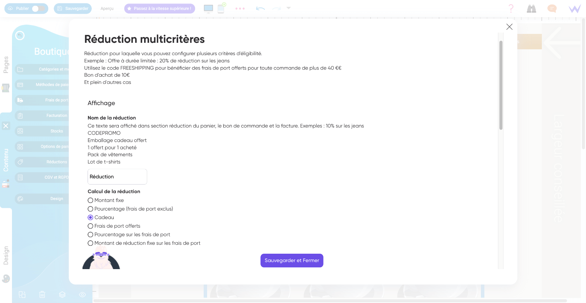This screenshot has height=303, width=586.
Task: Click the Sauvegarder button in top bar
Action: [x=73, y=9]
